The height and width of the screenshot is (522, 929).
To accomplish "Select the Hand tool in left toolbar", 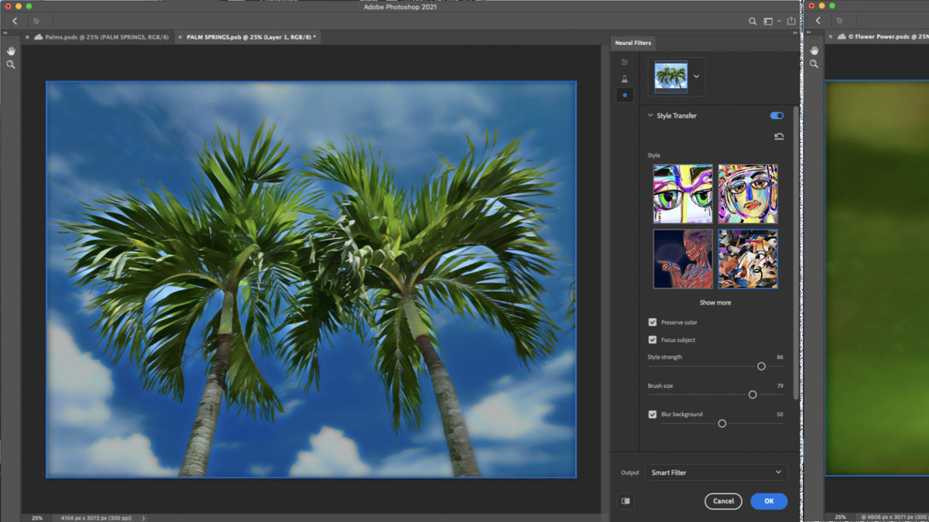I will (x=11, y=51).
